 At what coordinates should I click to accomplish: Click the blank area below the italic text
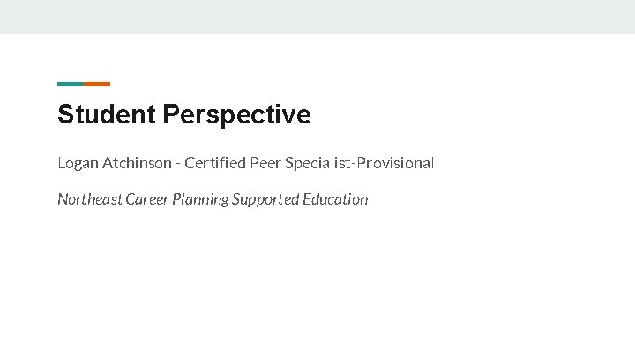click(265, 282)
